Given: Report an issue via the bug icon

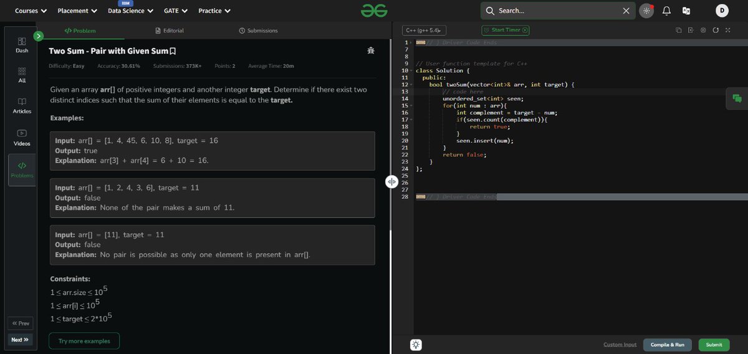Looking at the screenshot, I should 371,50.
